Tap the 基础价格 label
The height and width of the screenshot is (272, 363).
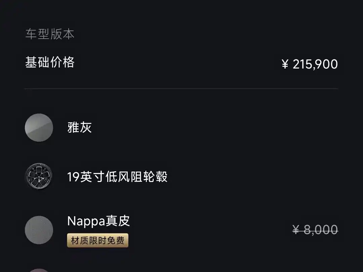point(50,62)
